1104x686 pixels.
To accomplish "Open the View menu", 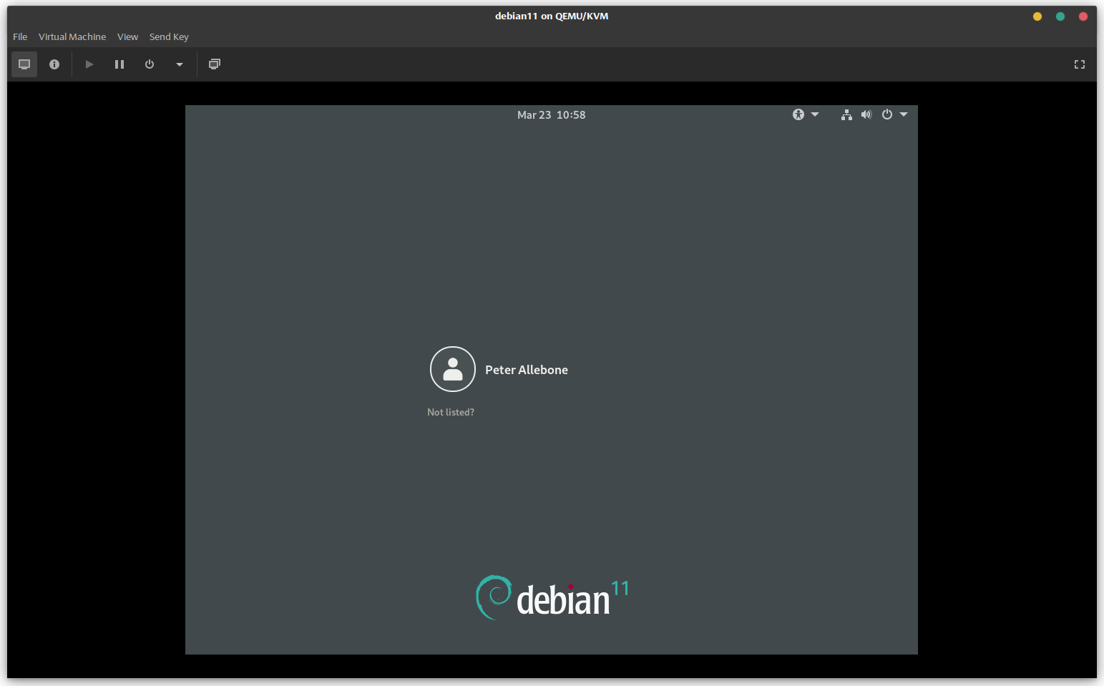I will click(x=127, y=36).
